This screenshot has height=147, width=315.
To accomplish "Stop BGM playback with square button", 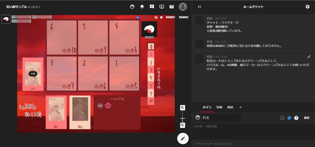I will (x=161, y=17).
